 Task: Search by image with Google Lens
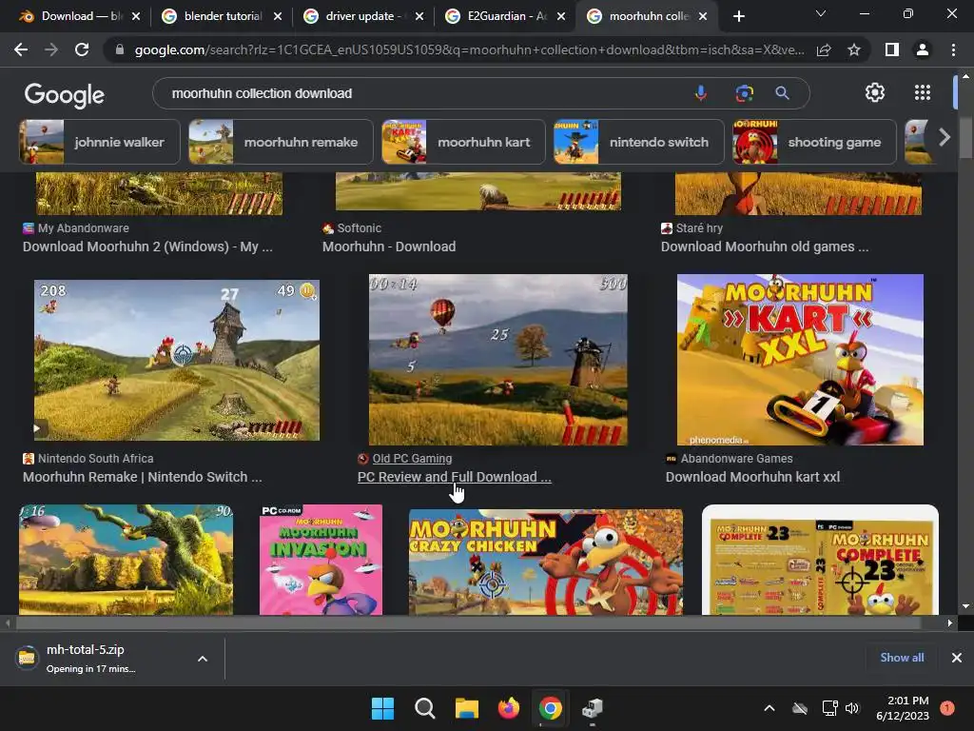pos(744,93)
